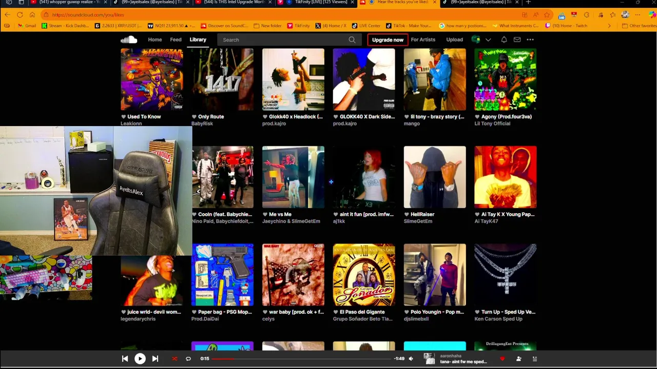Skip to the previous track
Screen dimensions: 657x369
(x=125, y=359)
